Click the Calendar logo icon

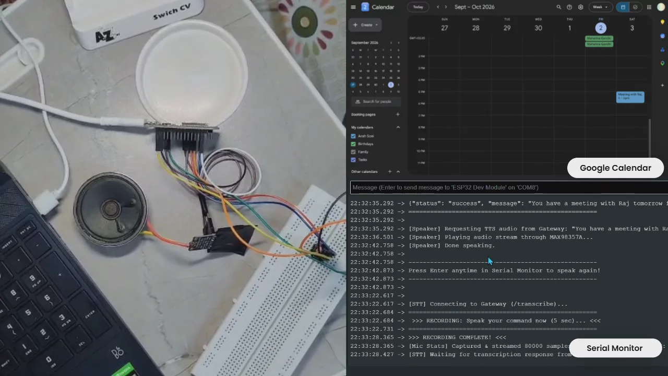click(x=365, y=7)
